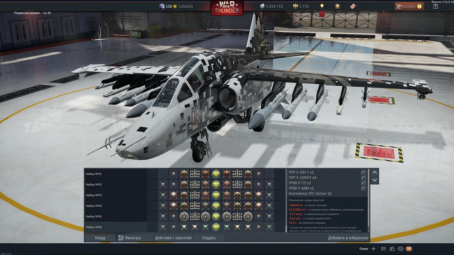Click leftmost rocket pod slot in Набор №45
The image size is (454, 255).
pyautogui.click(x=184, y=216)
